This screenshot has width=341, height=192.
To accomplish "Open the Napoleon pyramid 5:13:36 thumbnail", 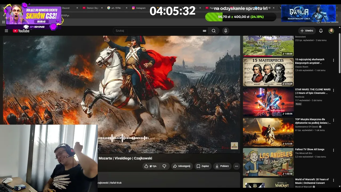I will pos(268,132).
